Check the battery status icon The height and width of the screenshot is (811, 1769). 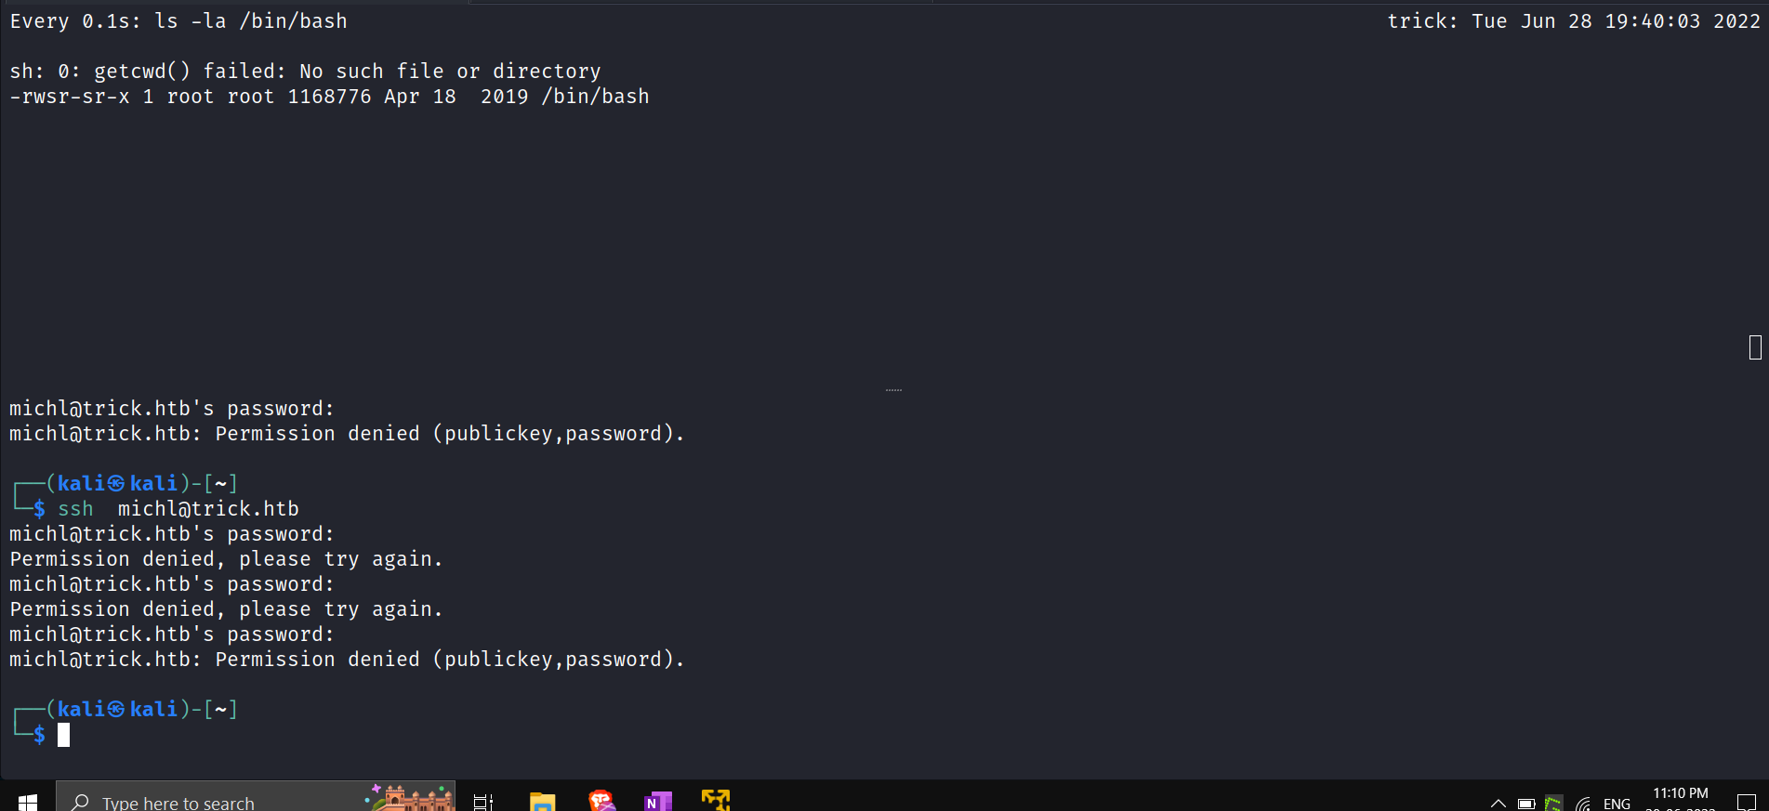pyautogui.click(x=1525, y=804)
